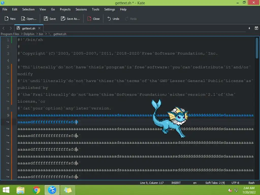
Task: Close the gettext.sh tab
Action: click(39, 28)
